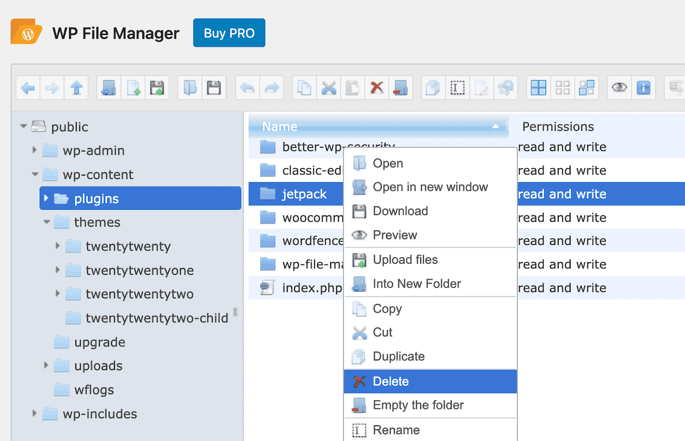Screen dimensions: 685x441
Task: Collapse the wp-content tree node
Action: point(35,174)
